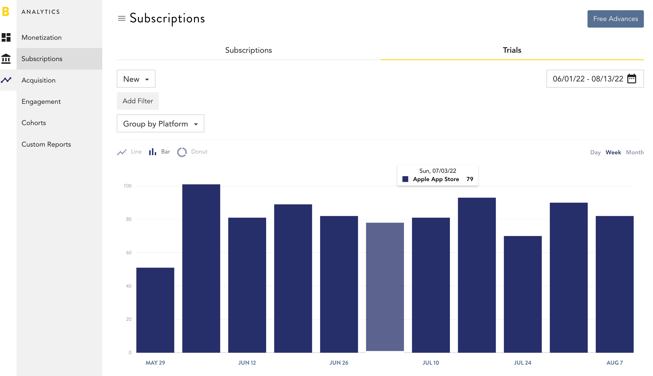Open Cohorts in the sidebar
This screenshot has height=376, width=653.
coord(34,123)
